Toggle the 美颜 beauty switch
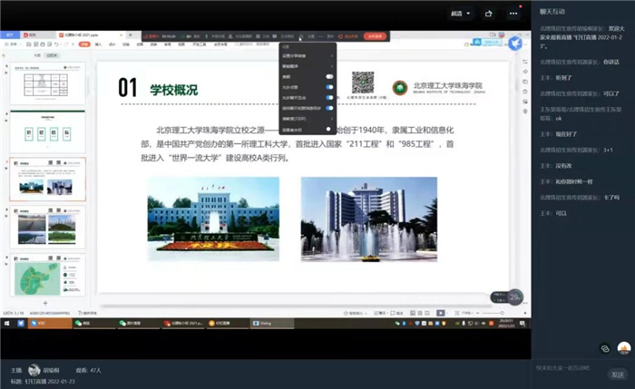Image resolution: width=635 pixels, height=389 pixels. (329, 76)
